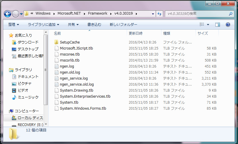Screen dimensions: 238x144
Task: Select the ngen_service.log file icon
Action: pos(56,78)
